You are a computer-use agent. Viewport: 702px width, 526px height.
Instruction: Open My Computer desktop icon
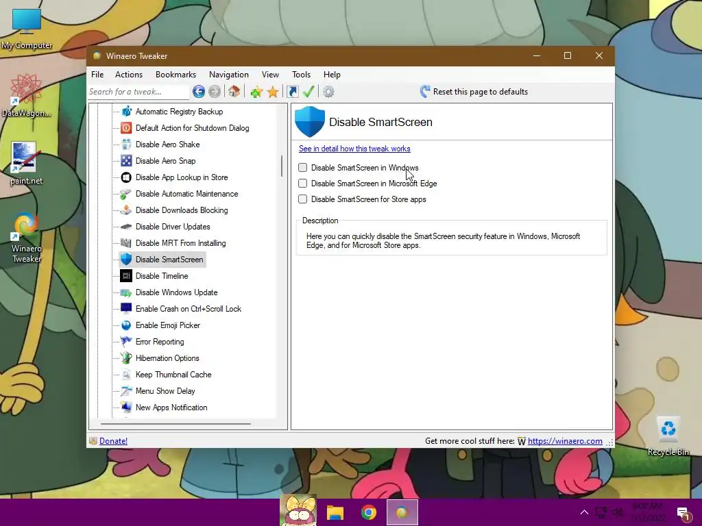point(27,29)
